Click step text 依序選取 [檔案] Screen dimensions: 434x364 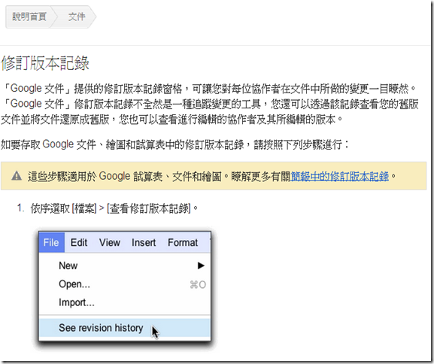click(x=63, y=208)
